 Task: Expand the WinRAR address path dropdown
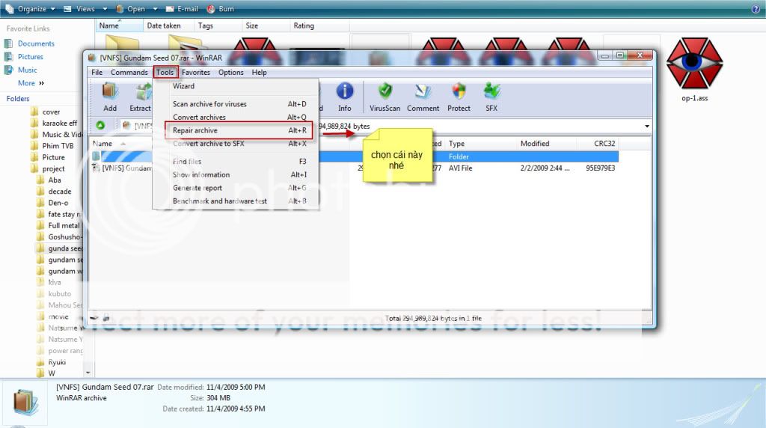pyautogui.click(x=646, y=126)
